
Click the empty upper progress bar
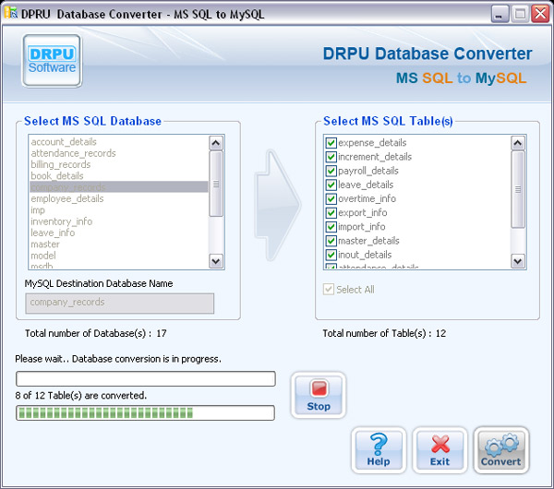pos(146,379)
